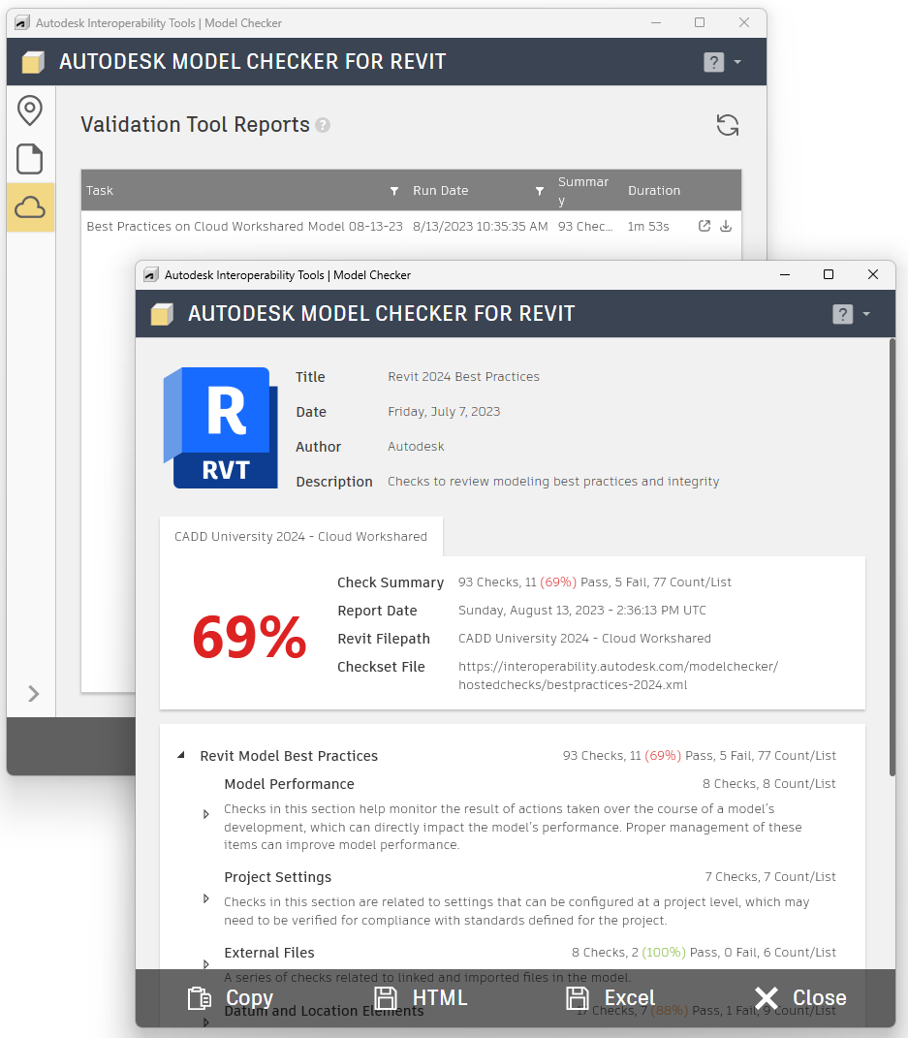This screenshot has width=908, height=1038.
Task: Click the Model Checker cube logo in back header
Action: click(32, 62)
